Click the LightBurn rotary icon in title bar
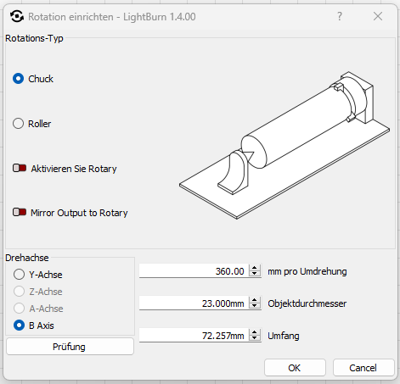 coord(17,16)
